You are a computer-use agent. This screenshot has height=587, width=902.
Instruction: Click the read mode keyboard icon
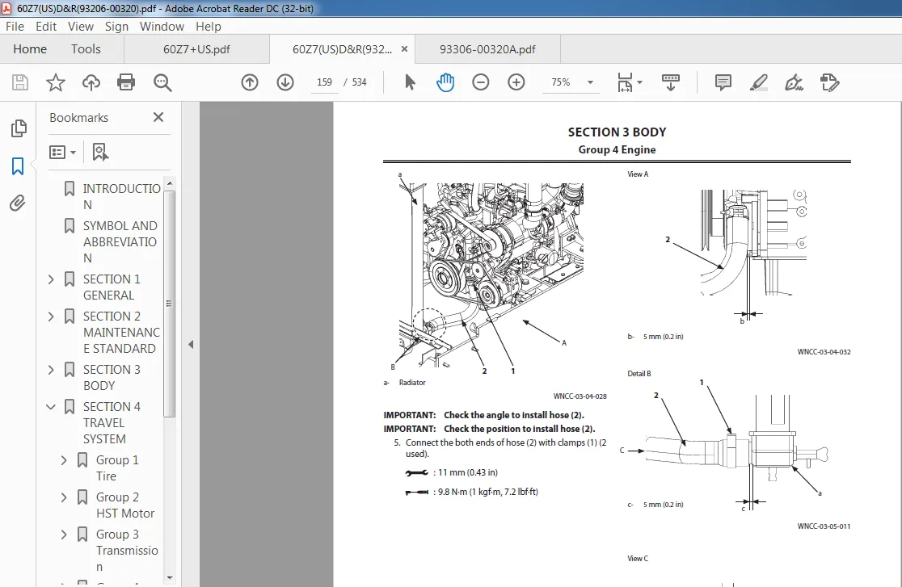point(671,82)
